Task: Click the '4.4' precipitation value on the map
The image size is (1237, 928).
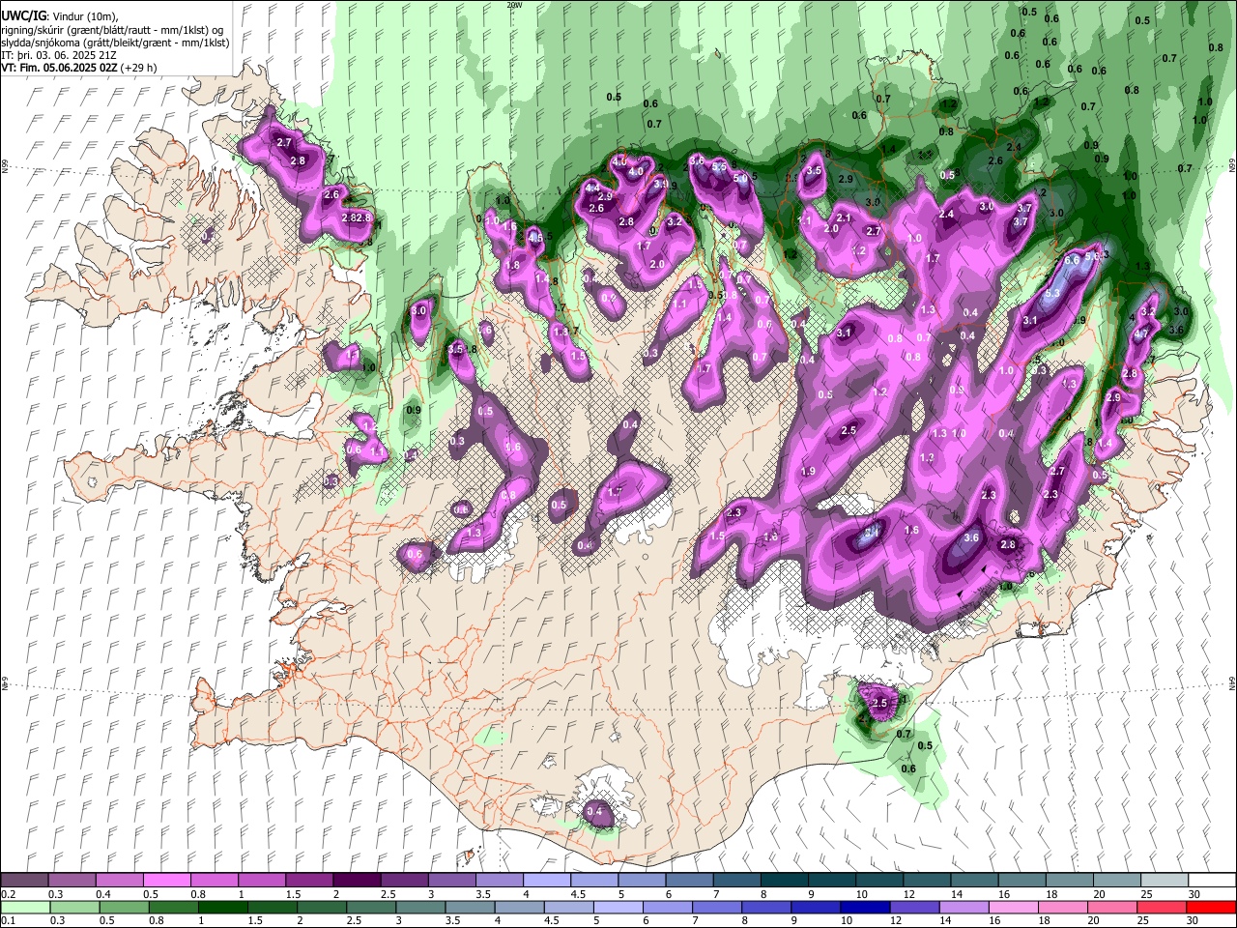Action: click(x=592, y=187)
